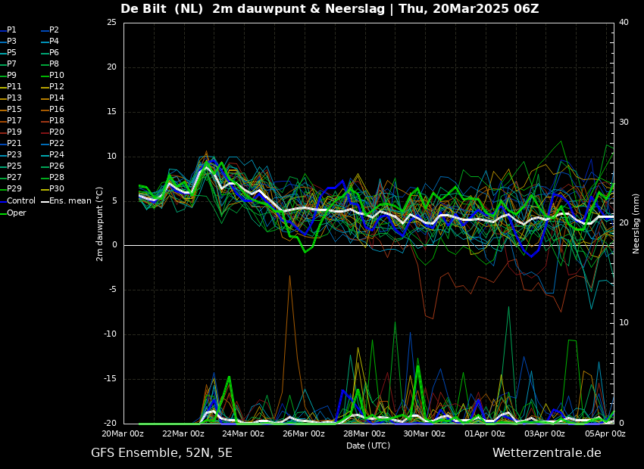Click the Date (UTC) axis label
This screenshot has width=644, height=469.
368,446
